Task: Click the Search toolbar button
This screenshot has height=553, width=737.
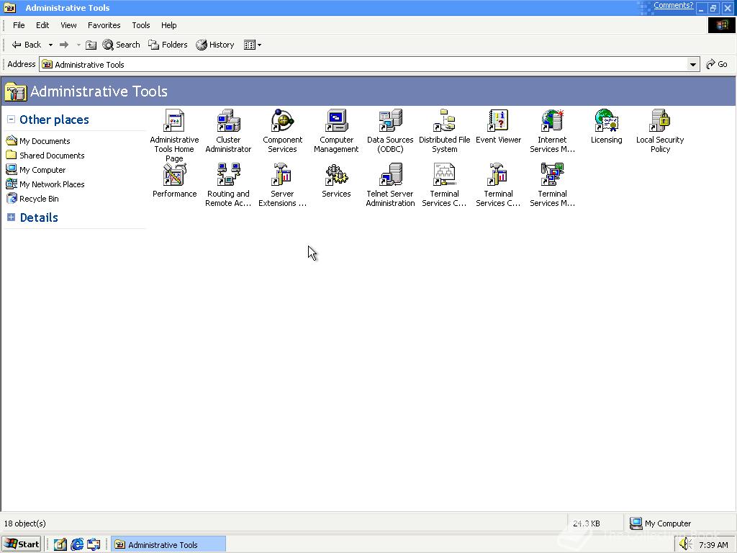Action: click(121, 45)
